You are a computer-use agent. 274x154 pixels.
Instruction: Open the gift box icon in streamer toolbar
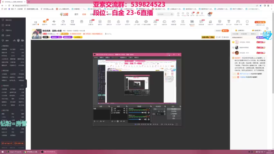[x=82, y=22]
